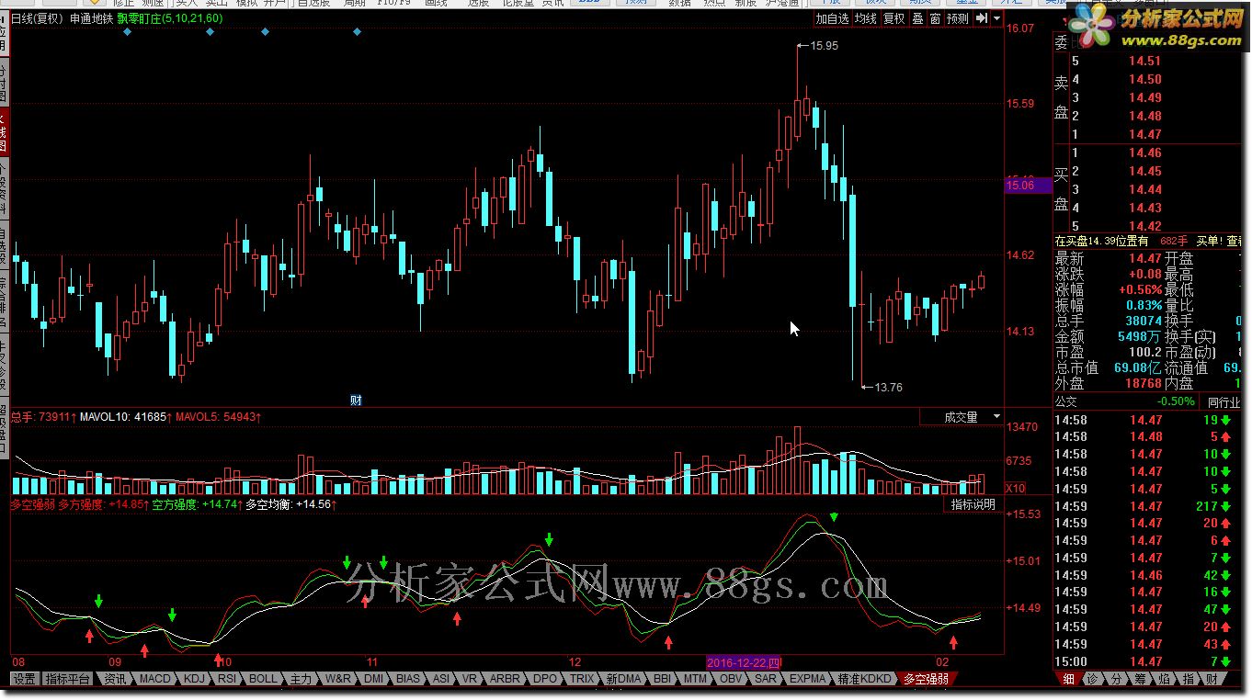Screen dimensions: 1252x700
Task: Select the BIAS indicator tab
Action: 408,679
